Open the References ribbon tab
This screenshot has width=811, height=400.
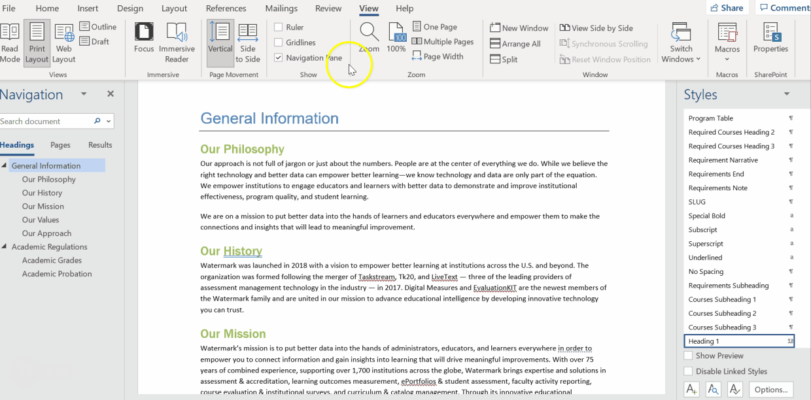(x=226, y=8)
